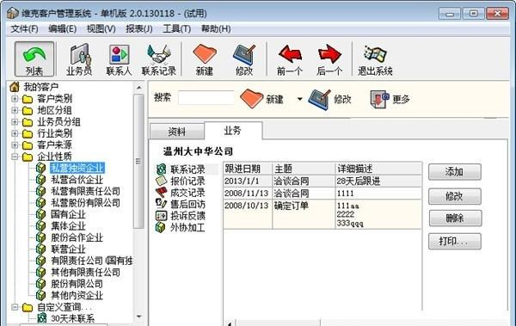Select 私营股份有限公司 in the tree
The image size is (516, 326).
click(85, 202)
